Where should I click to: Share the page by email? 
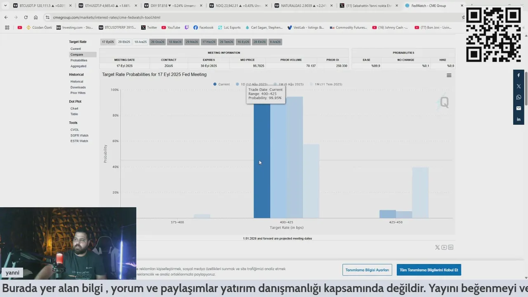(519, 108)
